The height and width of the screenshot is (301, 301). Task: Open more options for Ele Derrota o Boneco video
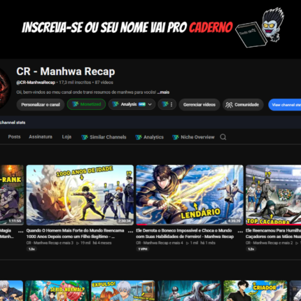click(240, 232)
